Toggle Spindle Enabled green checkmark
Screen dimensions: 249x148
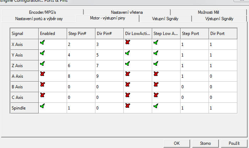[x=43, y=106]
